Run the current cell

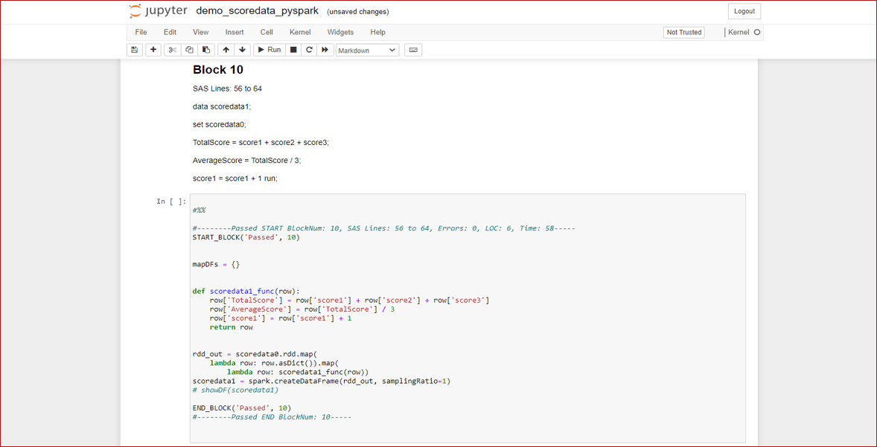(x=269, y=50)
